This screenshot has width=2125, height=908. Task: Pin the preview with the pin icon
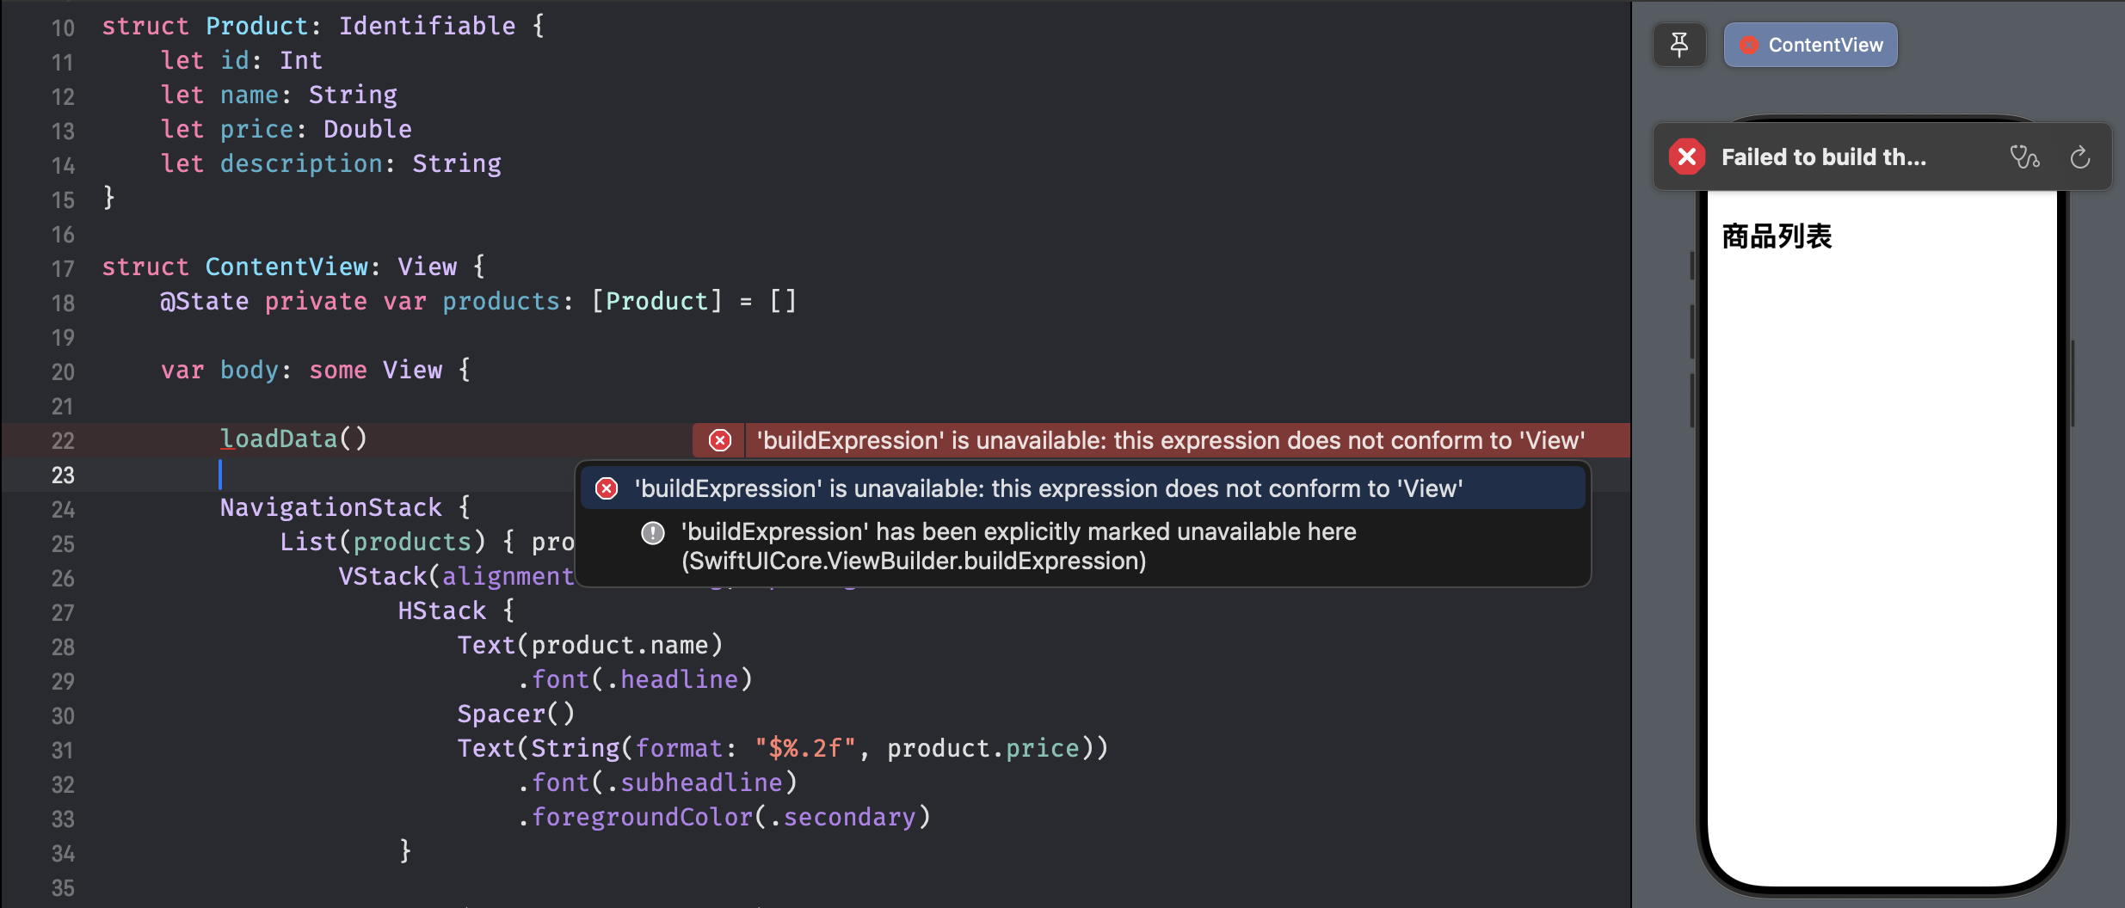(x=1678, y=45)
